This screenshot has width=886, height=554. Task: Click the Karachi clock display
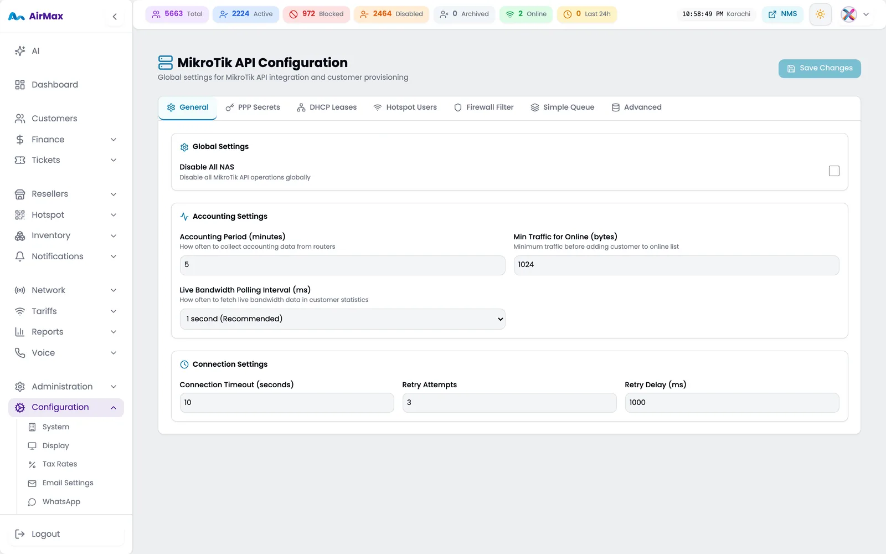[716, 14]
